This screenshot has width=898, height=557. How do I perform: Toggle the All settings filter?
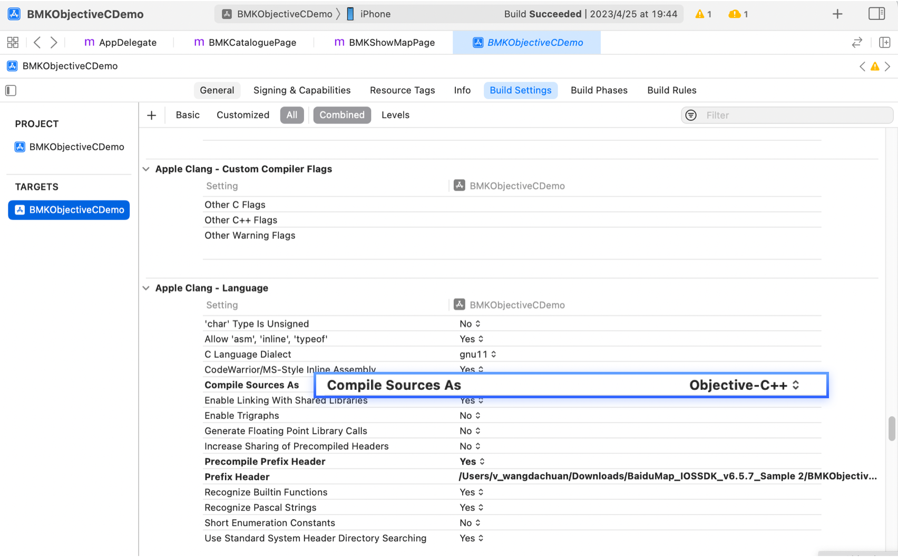pyautogui.click(x=291, y=115)
